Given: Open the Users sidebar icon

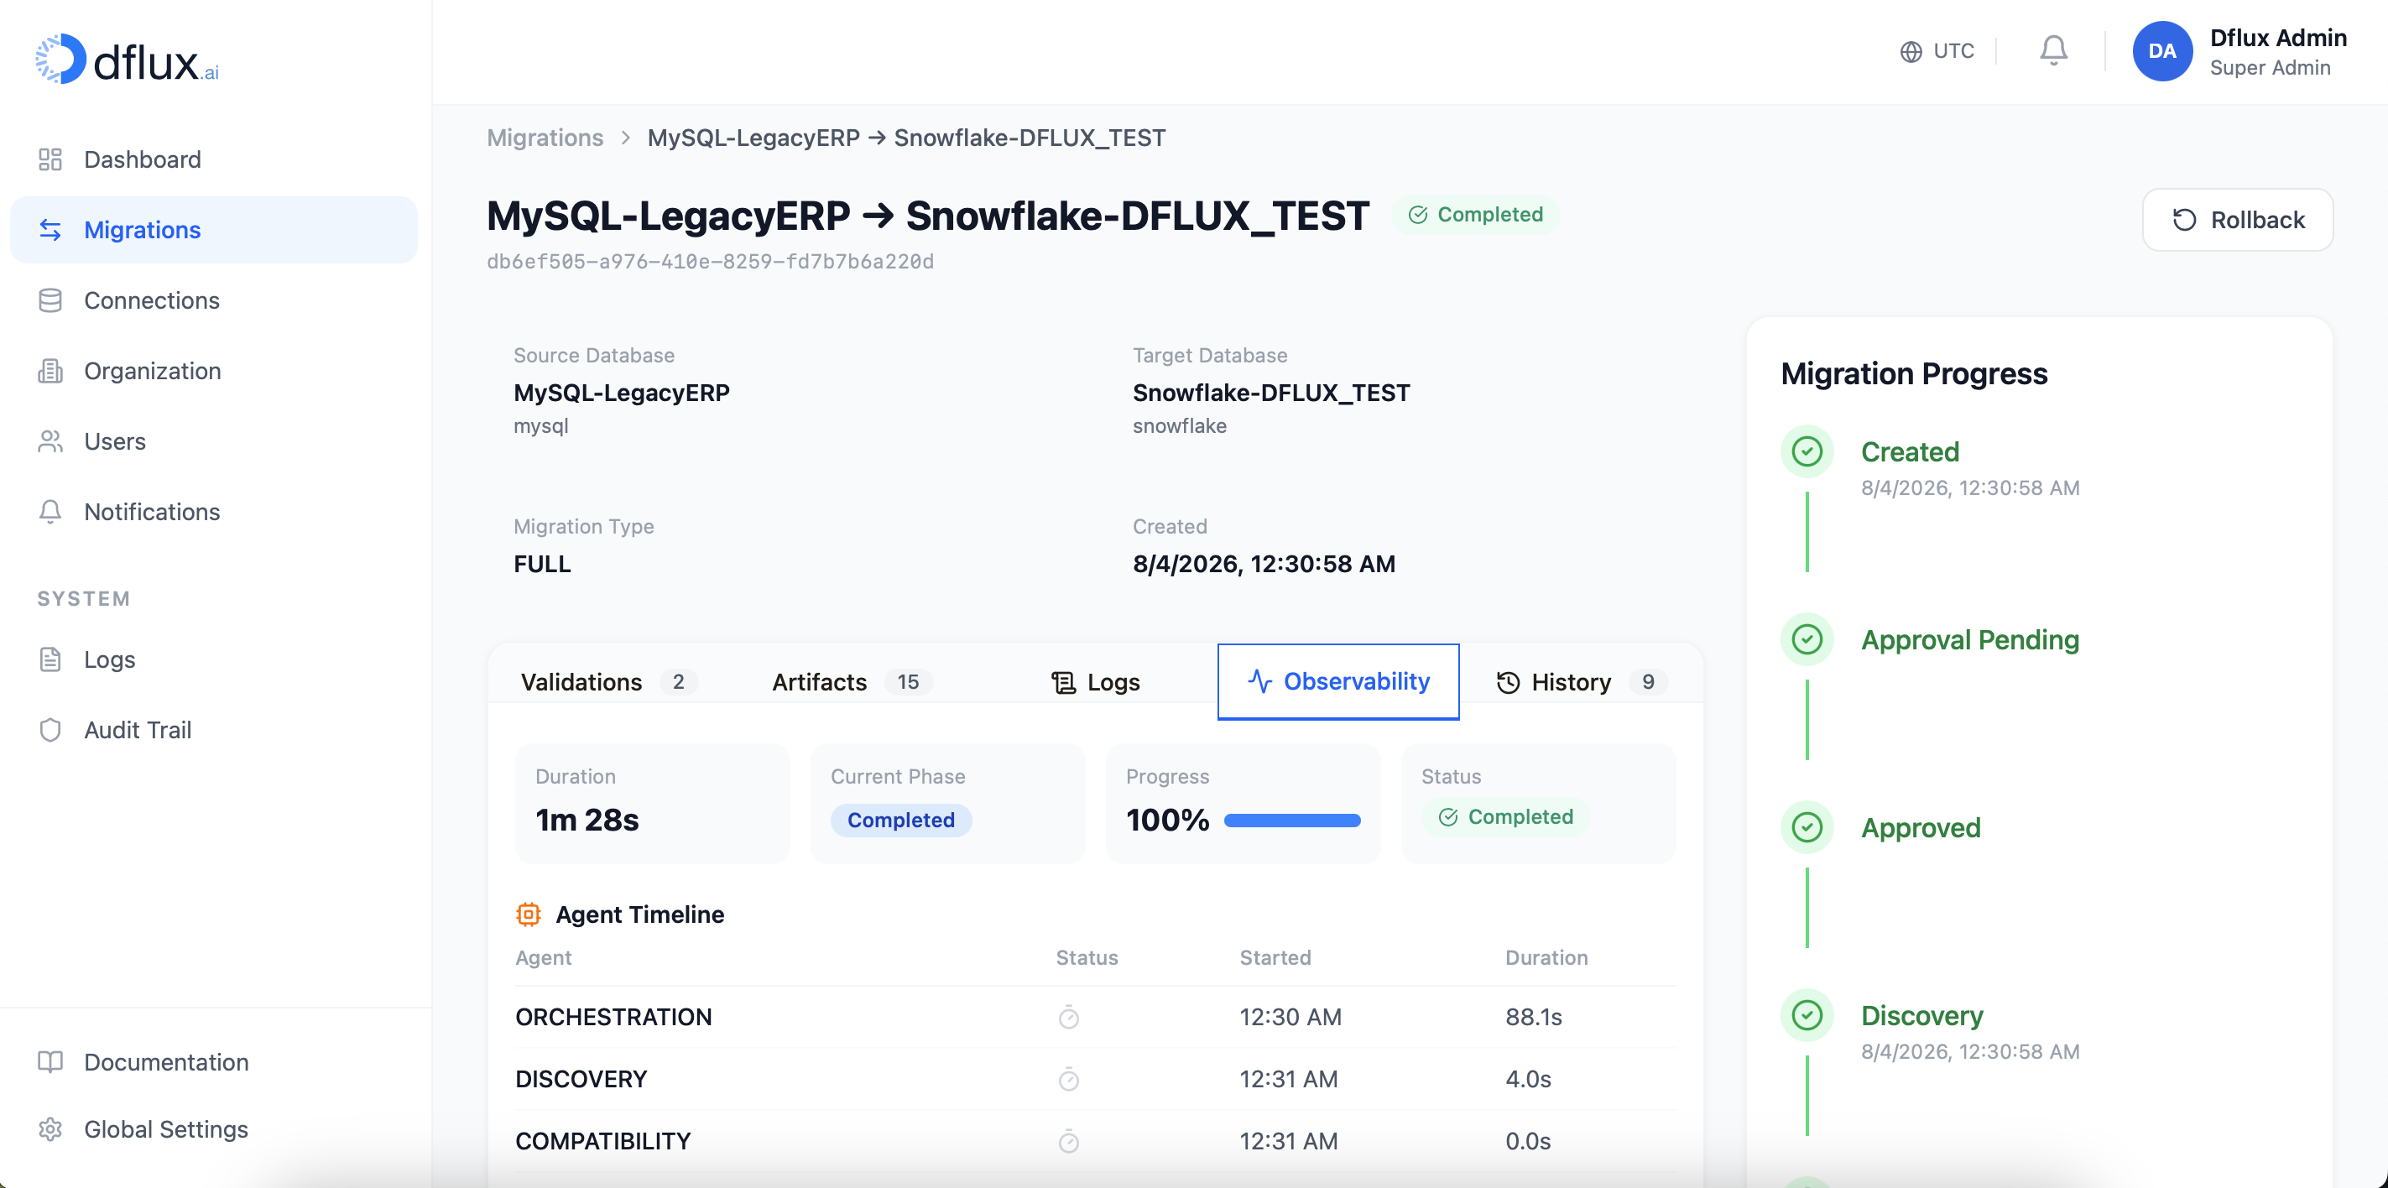Looking at the screenshot, I should (50, 441).
